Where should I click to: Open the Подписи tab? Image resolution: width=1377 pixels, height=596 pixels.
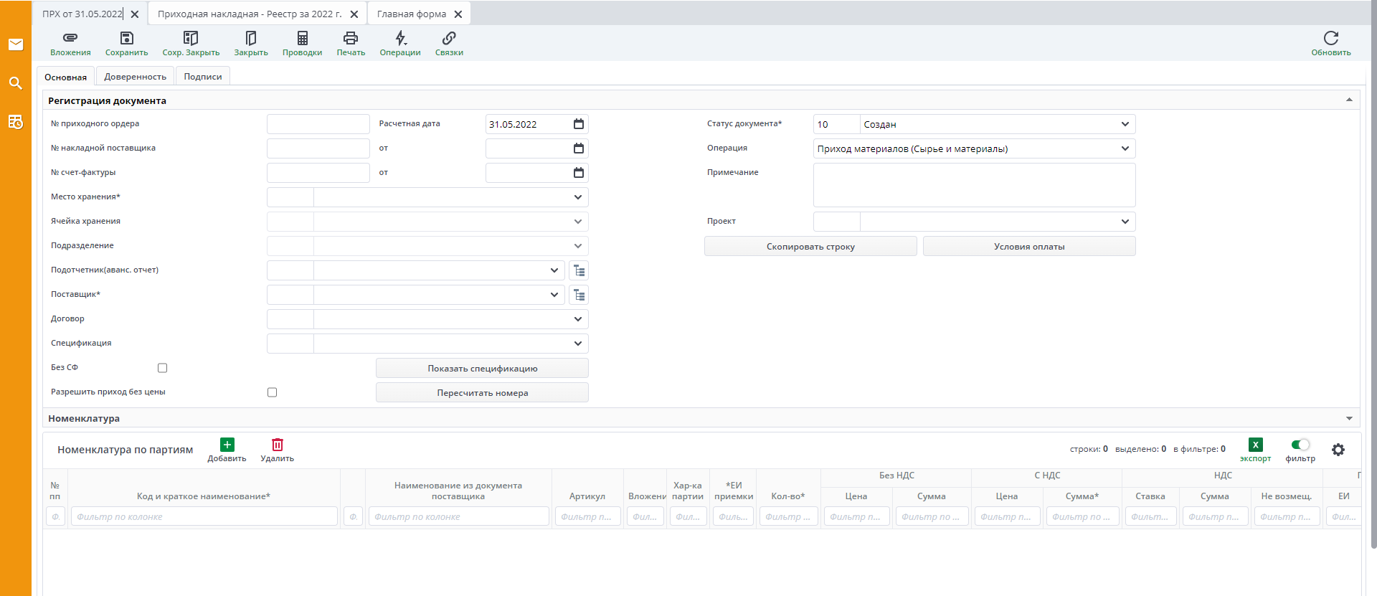[x=203, y=77]
